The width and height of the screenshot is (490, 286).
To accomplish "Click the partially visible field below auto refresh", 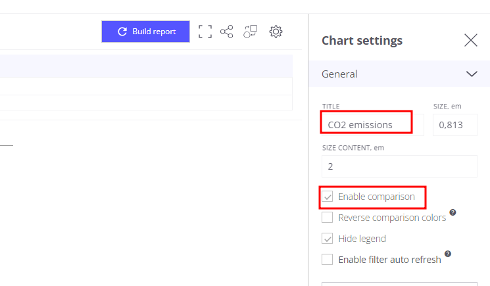I will pyautogui.click(x=399, y=283).
